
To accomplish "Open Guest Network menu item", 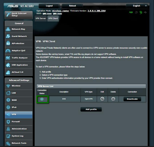I will (19, 36).
